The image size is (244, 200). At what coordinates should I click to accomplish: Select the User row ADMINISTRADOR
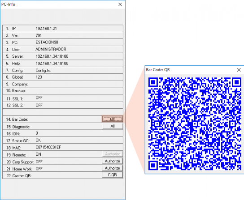(63, 49)
